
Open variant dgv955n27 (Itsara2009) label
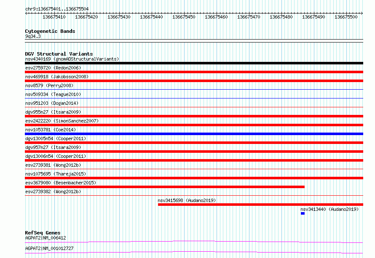pyautogui.click(x=53, y=112)
